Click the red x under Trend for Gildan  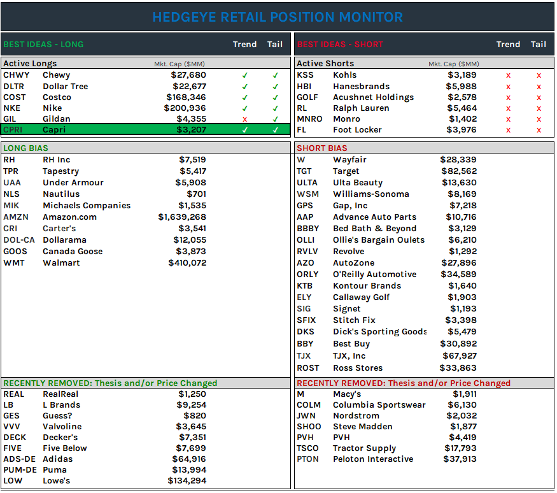coord(245,118)
